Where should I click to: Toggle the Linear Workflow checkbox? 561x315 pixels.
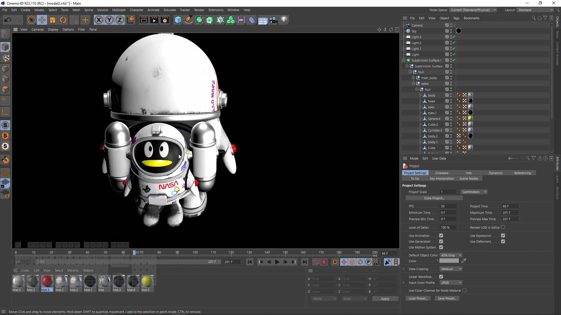click(x=441, y=277)
